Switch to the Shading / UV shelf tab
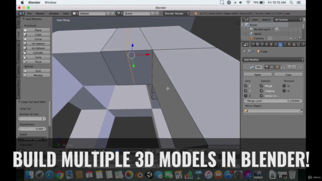 (x=19, y=52)
